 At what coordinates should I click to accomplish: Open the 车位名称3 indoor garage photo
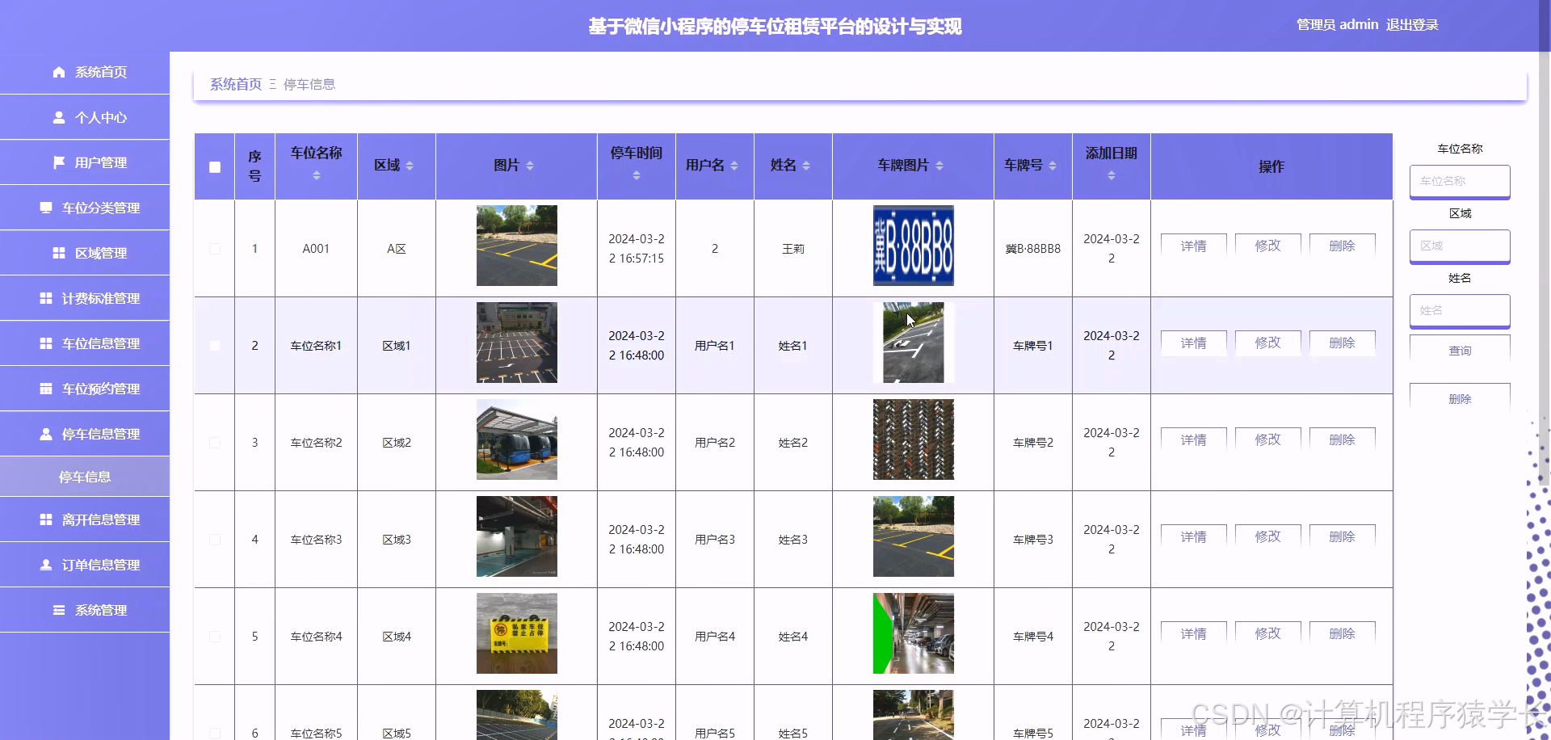[x=517, y=536]
